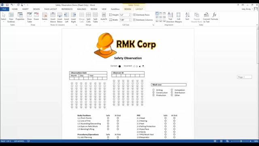Click the Undo button
259x146 pixels.
click(x=12, y=5)
